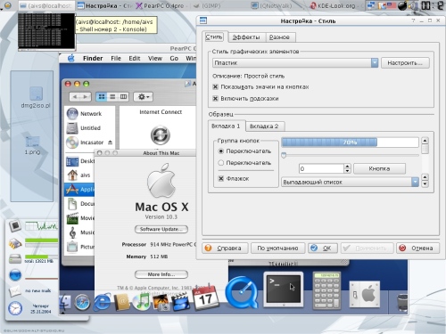The width and height of the screenshot is (446, 334).
Task: Switch Finder to icon view
Action: pyautogui.click(x=102, y=97)
